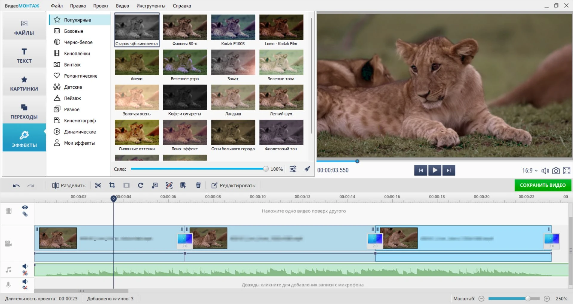Select the Чёрно-белое effects category
This screenshot has width=573, height=304.
pos(78,42)
